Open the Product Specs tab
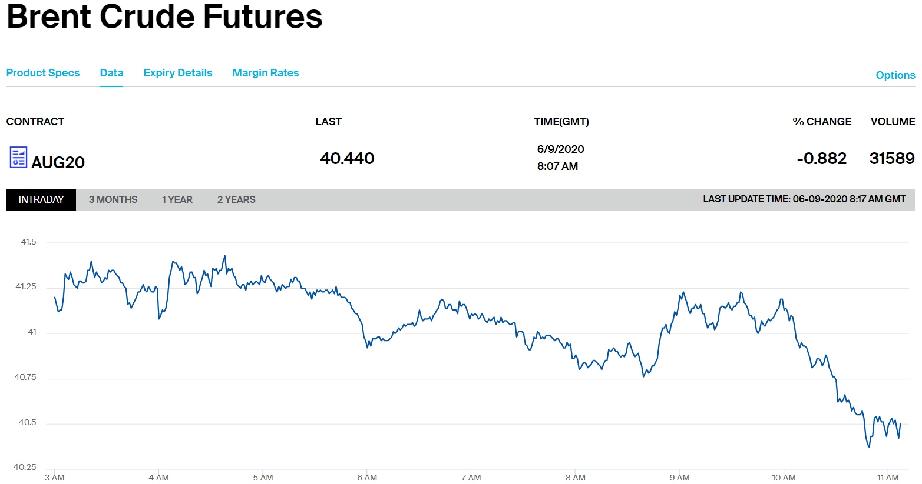The height and width of the screenshot is (484, 922). click(x=43, y=73)
